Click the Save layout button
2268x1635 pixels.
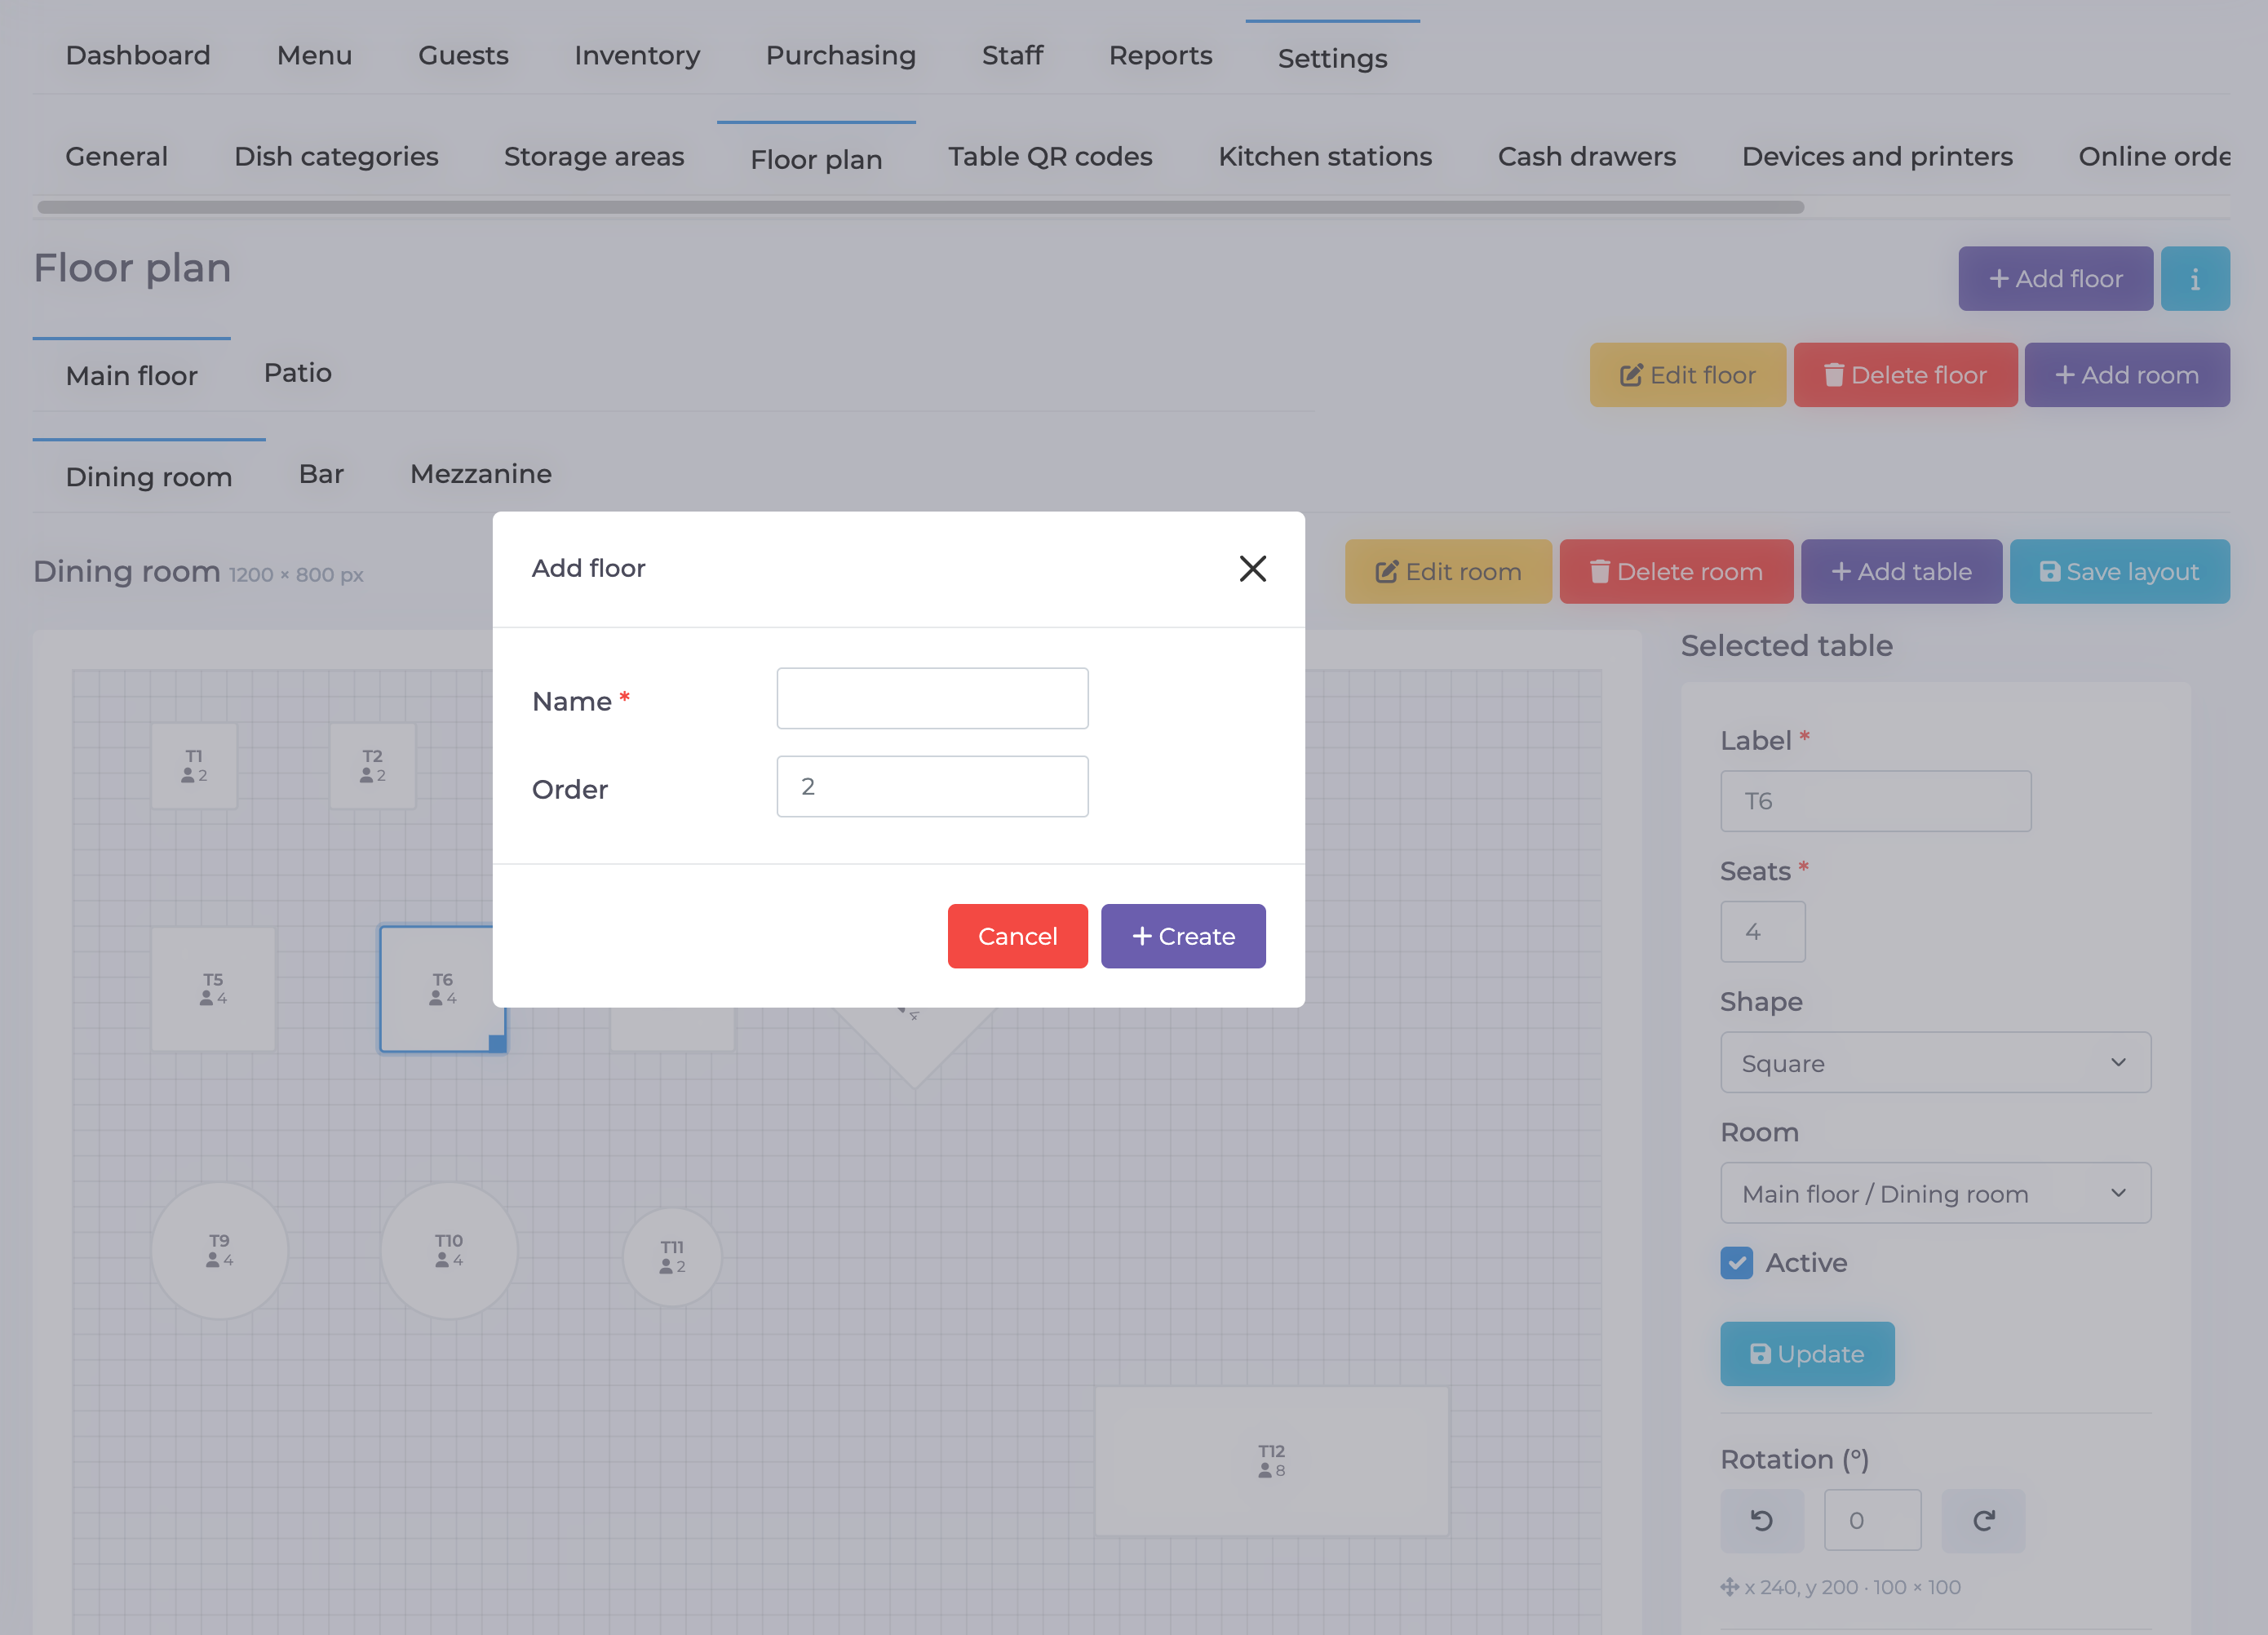2119,572
